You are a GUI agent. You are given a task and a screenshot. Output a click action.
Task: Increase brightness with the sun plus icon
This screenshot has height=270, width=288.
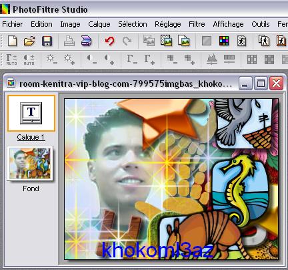coord(69,59)
